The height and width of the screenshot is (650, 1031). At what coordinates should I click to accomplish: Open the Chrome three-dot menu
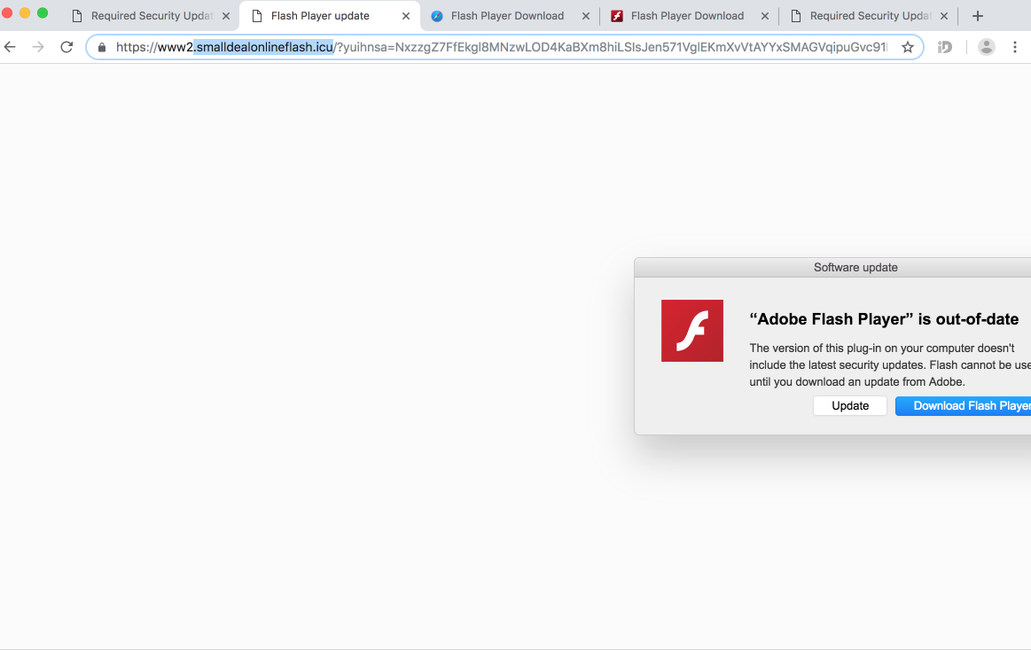click(1015, 47)
